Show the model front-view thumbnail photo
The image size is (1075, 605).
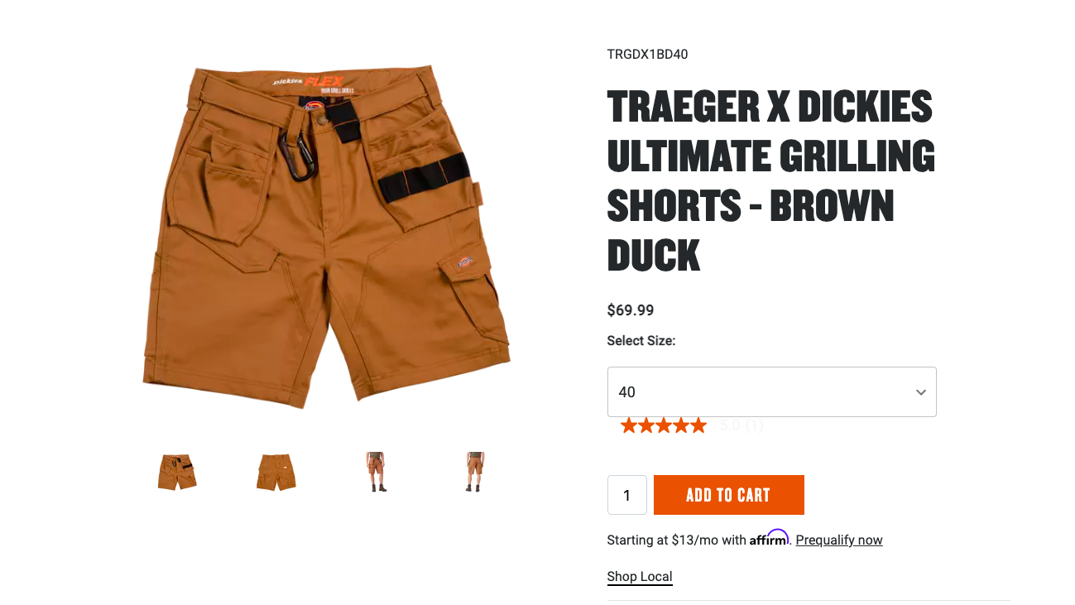click(x=377, y=473)
